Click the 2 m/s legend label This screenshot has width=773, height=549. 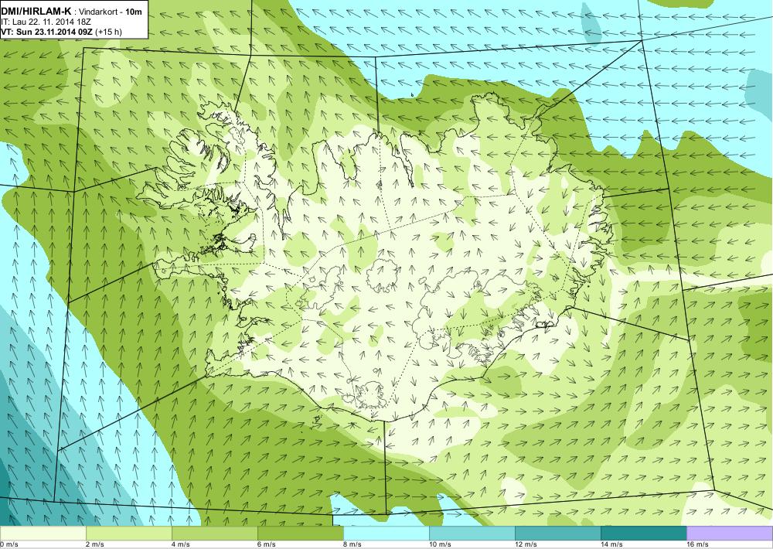coord(95,544)
